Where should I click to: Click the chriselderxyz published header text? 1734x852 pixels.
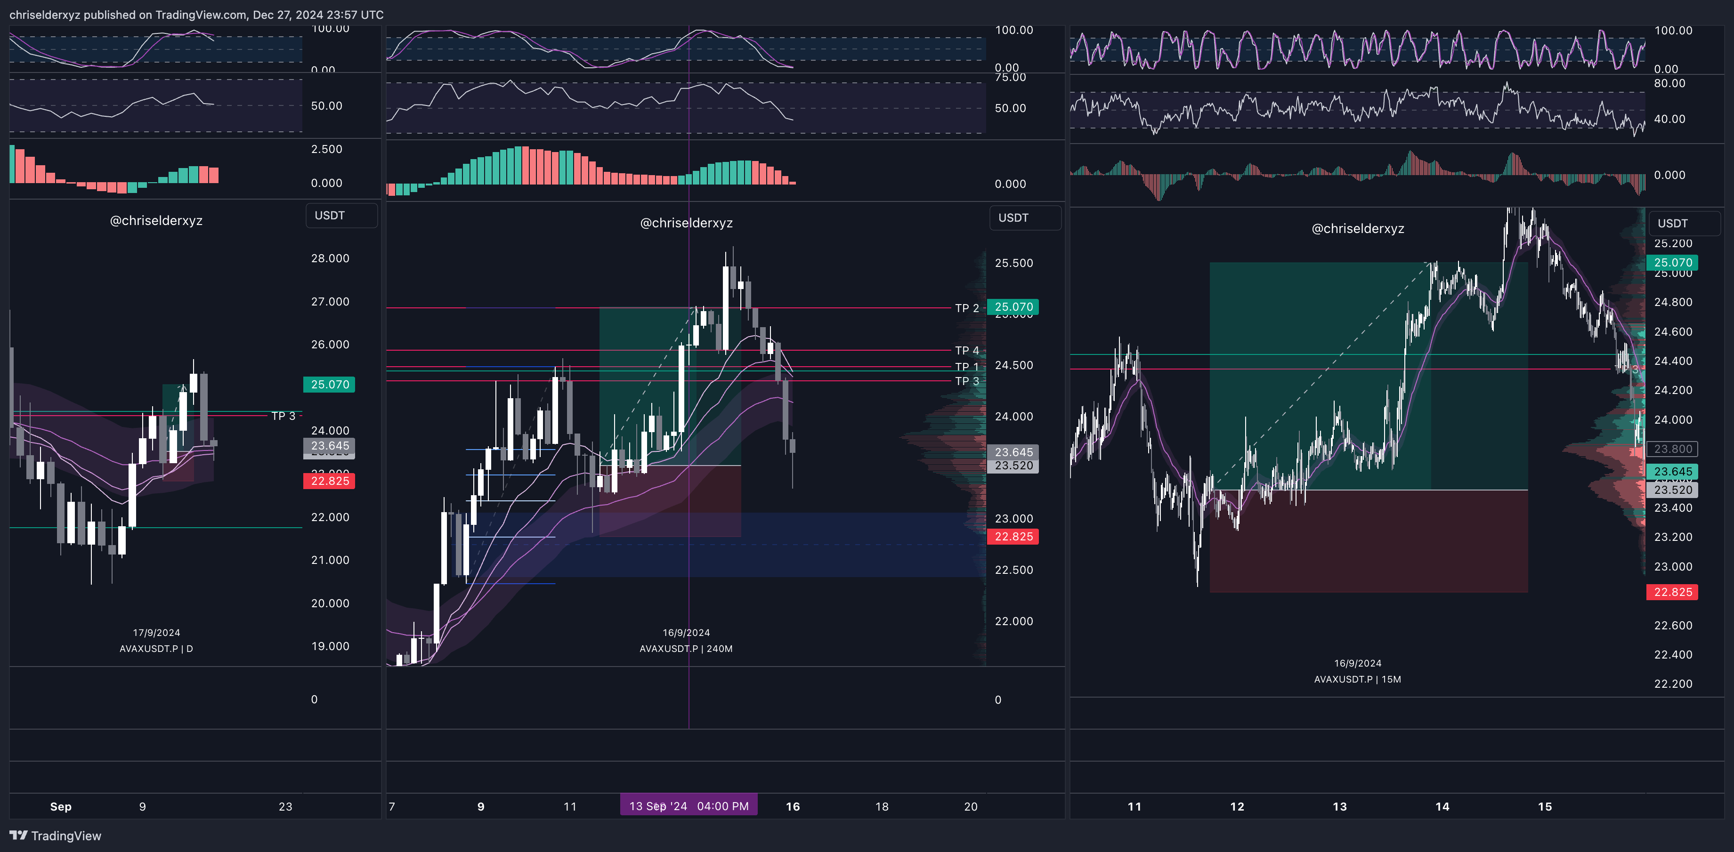(x=196, y=15)
